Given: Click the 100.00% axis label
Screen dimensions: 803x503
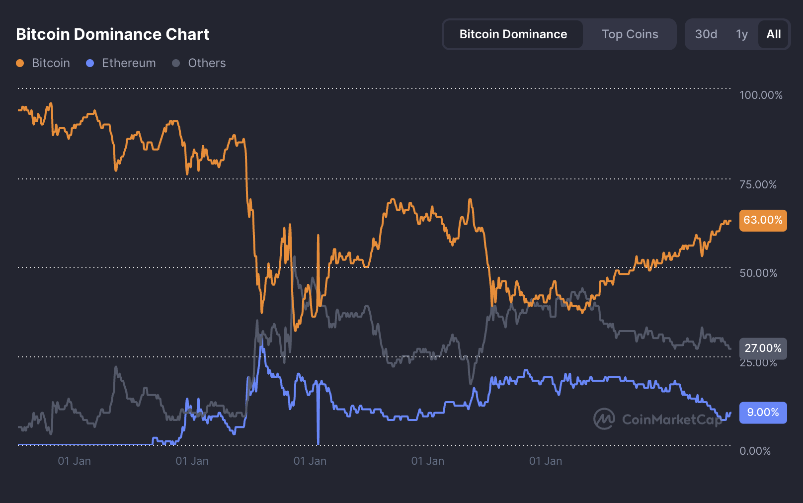Looking at the screenshot, I should pos(760,95).
